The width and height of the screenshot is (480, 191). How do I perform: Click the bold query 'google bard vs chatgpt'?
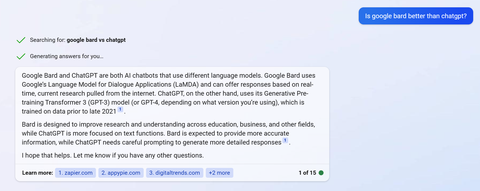[96, 40]
